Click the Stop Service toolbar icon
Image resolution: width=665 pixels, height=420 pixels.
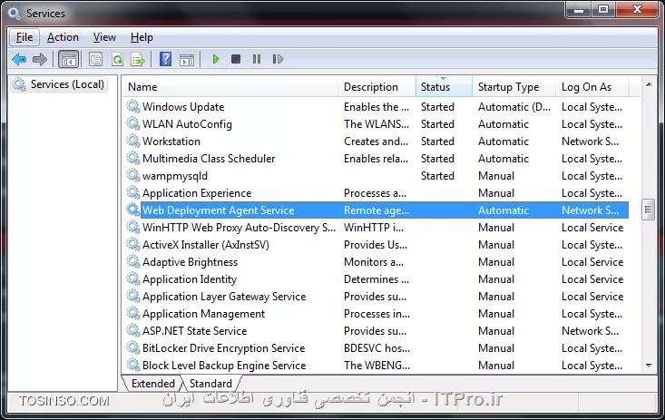[x=236, y=59]
